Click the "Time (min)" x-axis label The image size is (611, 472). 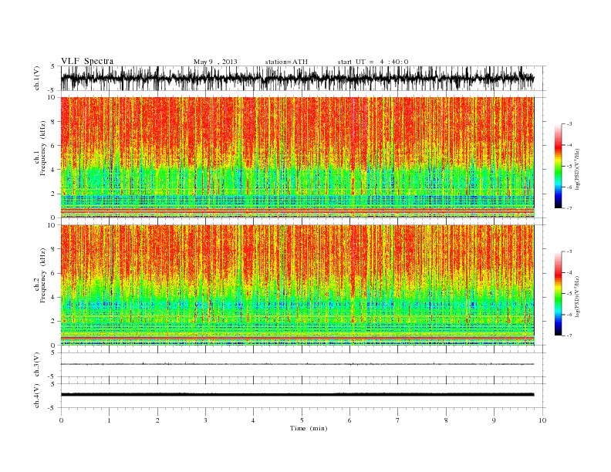(309, 428)
